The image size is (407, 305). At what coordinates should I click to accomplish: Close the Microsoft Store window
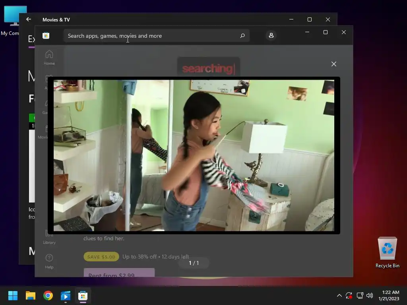coord(344,32)
